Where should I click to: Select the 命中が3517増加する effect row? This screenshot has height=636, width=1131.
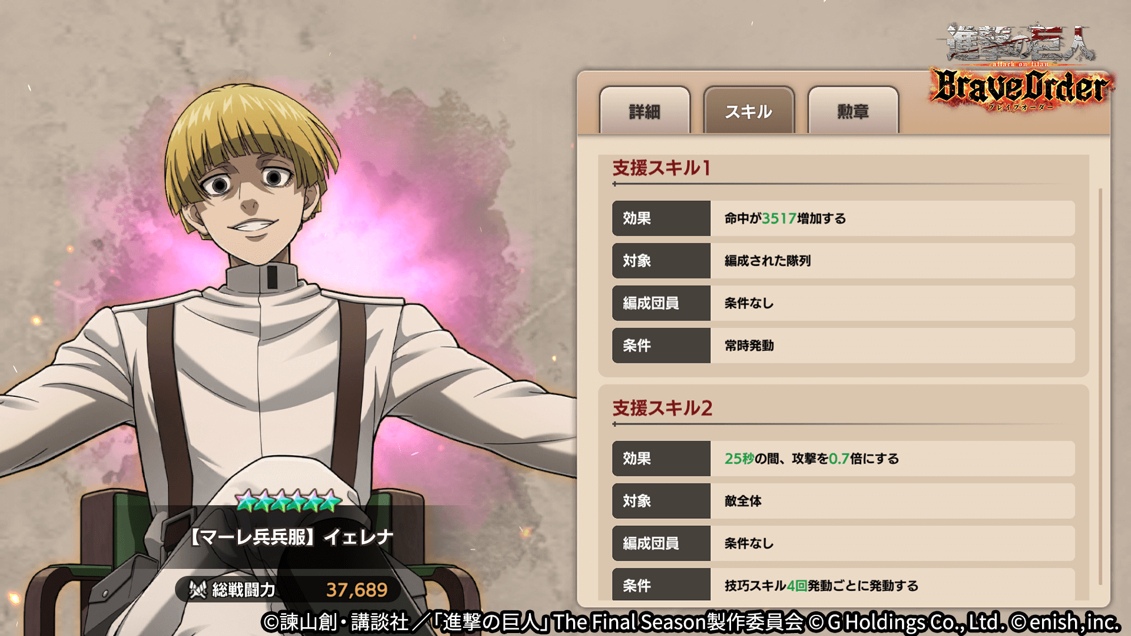coord(844,218)
